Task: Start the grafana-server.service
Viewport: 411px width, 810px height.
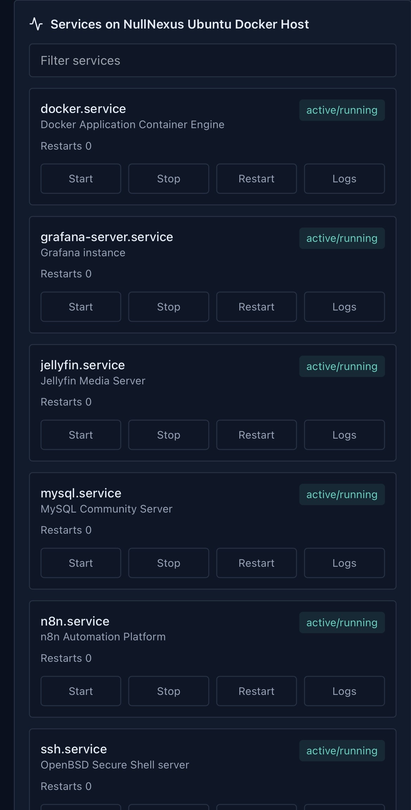Action: click(x=81, y=307)
